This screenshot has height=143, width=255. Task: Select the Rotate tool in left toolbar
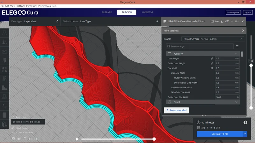(4, 51)
